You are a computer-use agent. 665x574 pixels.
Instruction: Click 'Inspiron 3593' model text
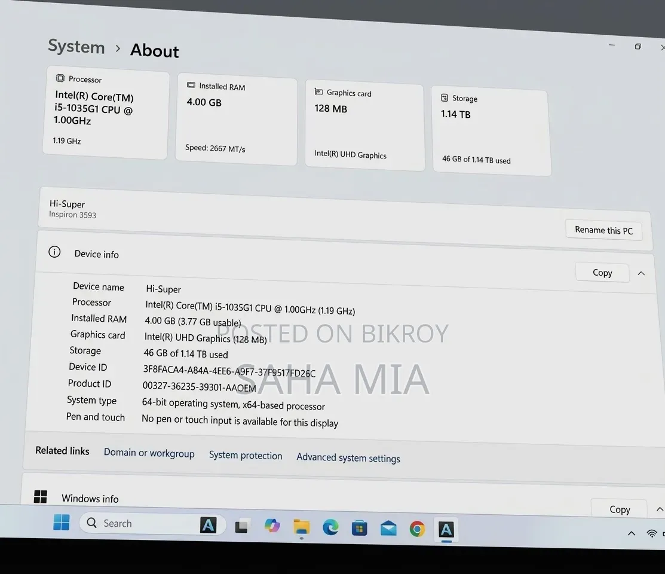[x=72, y=215]
